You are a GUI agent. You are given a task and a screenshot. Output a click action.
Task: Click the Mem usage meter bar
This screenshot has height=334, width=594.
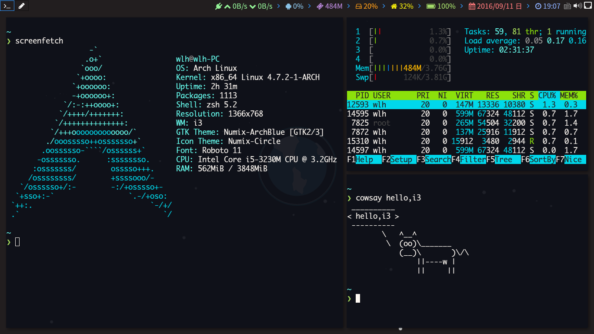pos(410,68)
